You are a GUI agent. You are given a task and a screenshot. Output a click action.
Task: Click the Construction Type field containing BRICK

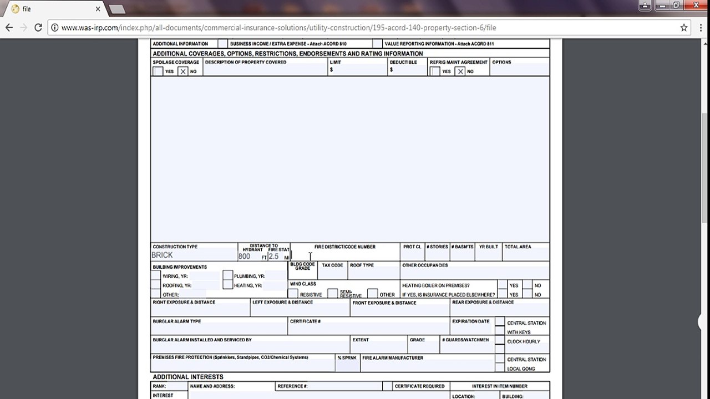click(194, 255)
